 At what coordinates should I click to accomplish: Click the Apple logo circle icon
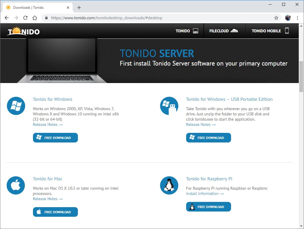pyautogui.click(x=16, y=186)
